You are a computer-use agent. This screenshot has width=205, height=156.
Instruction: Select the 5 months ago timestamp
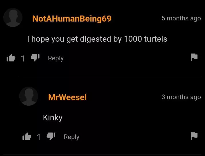coord(181,18)
